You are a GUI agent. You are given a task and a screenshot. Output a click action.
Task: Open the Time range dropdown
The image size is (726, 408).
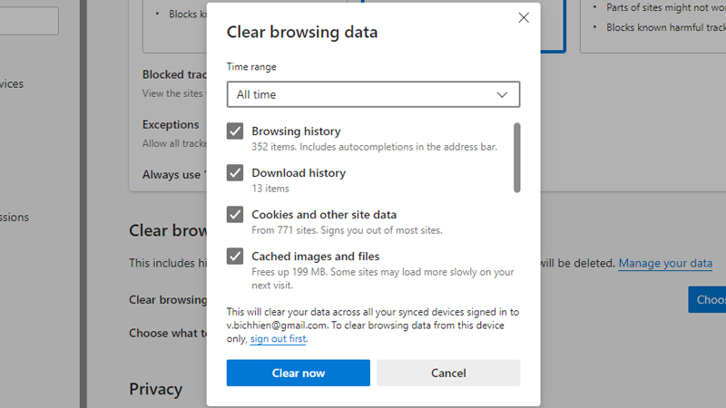[x=373, y=94]
